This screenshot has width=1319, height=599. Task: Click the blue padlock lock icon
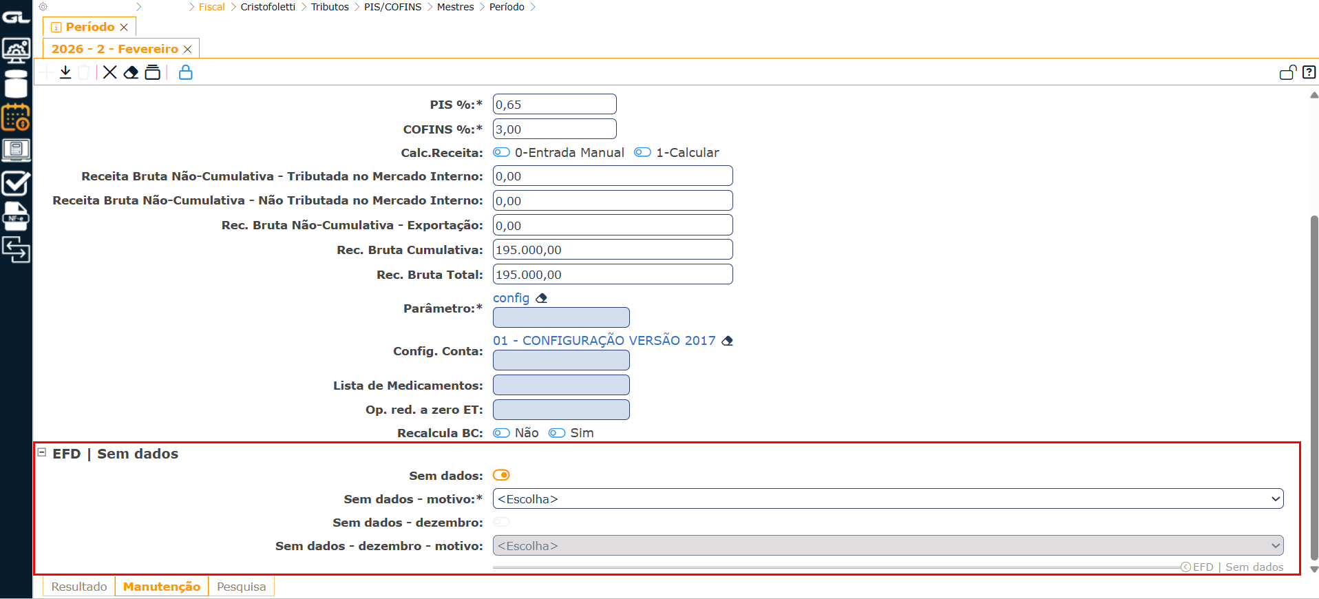pos(185,72)
